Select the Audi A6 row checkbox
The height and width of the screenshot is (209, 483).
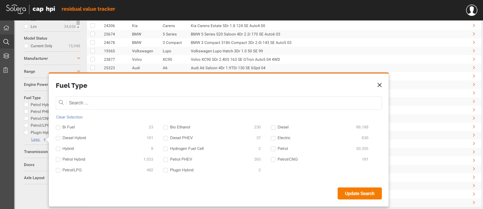click(x=93, y=68)
